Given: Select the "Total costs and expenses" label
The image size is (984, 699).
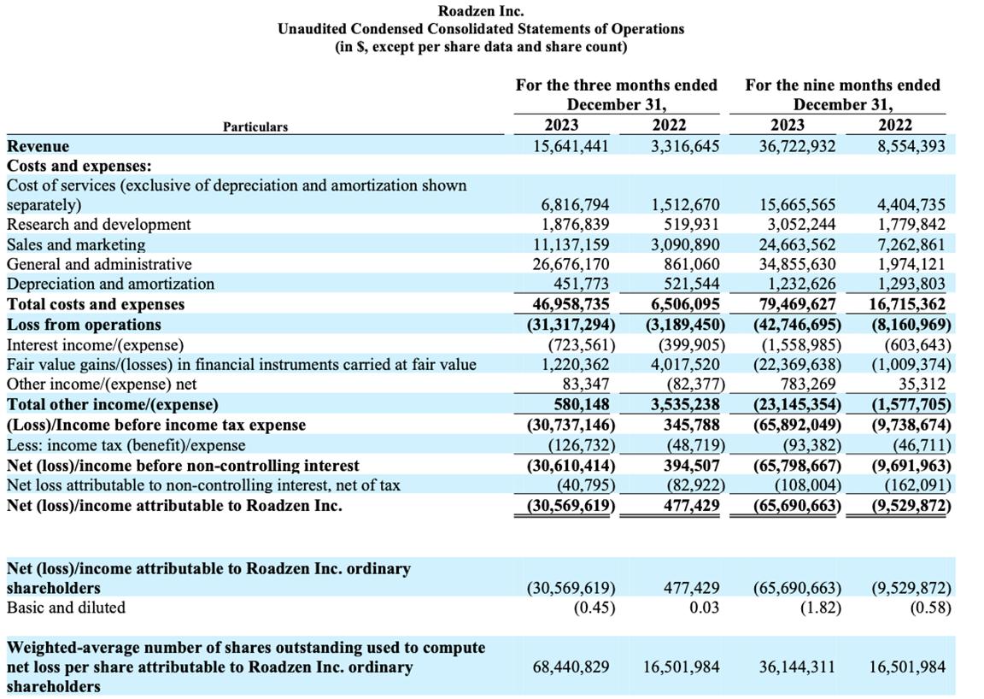Looking at the screenshot, I should point(96,304).
